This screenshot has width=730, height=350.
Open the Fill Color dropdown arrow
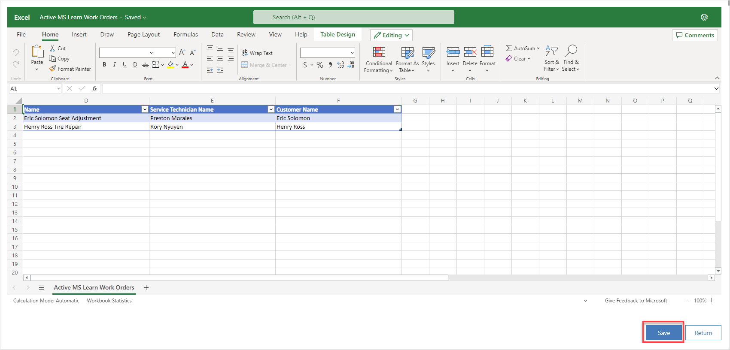pos(177,65)
